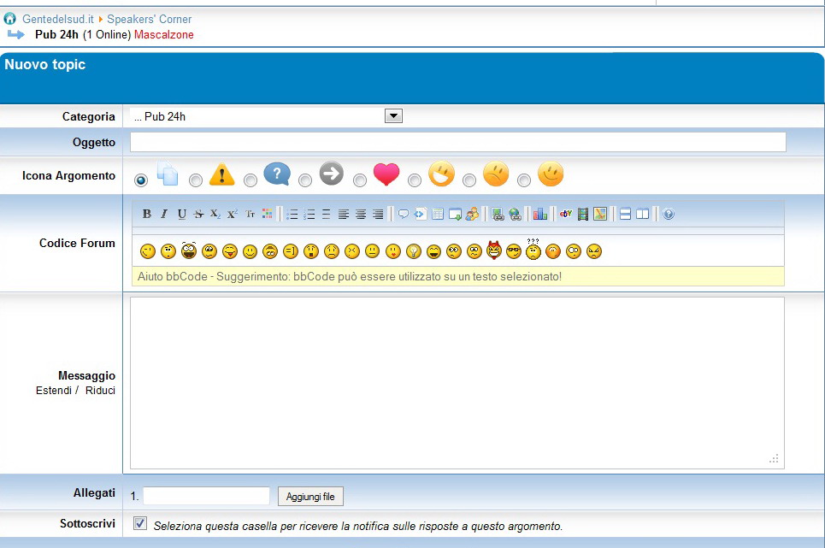Click the Aggiungi file button
Screen dimensions: 825x548
tap(310, 497)
